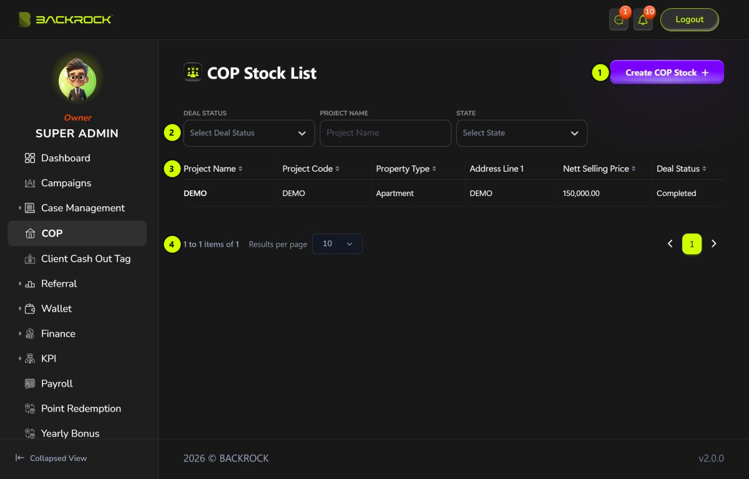Click the COP house icon
The image size is (749, 479).
tap(30, 234)
